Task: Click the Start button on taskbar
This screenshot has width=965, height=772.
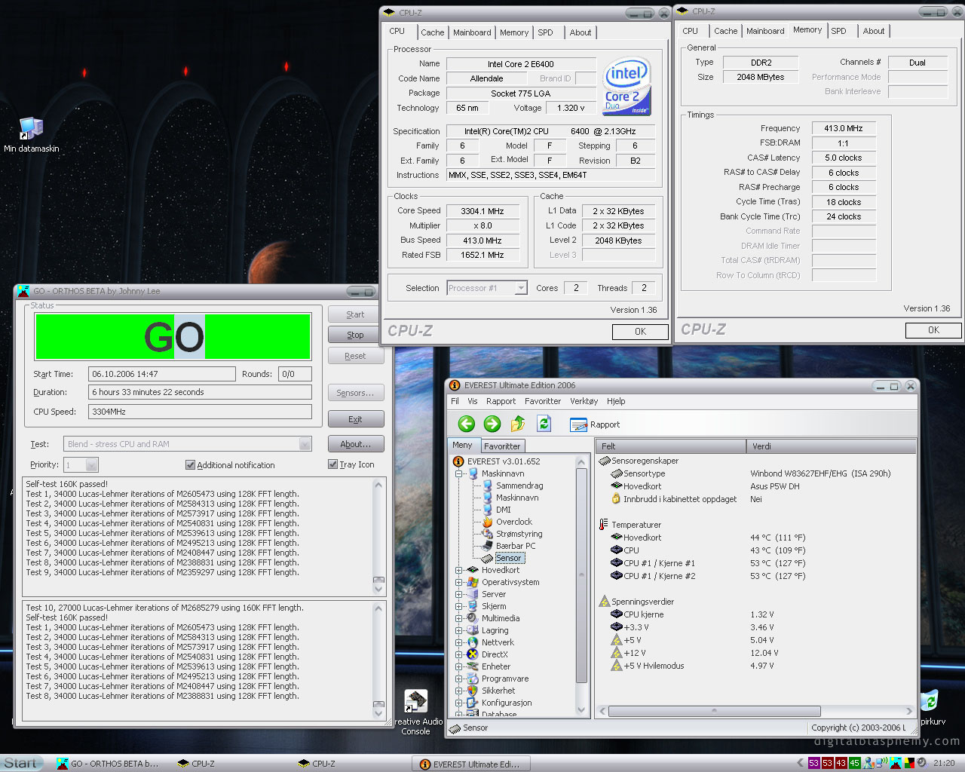Action: pos(21,763)
